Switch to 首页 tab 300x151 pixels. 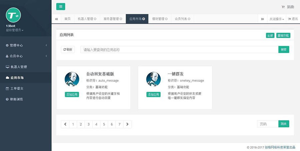click(67, 19)
